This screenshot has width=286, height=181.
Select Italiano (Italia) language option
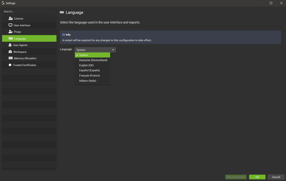pos(88,81)
